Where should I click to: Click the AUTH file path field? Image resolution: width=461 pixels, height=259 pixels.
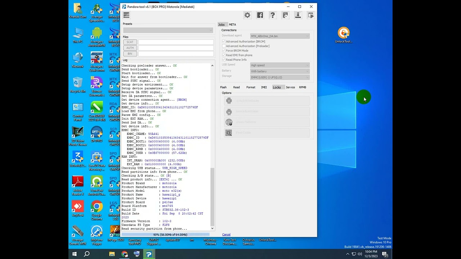click(x=176, y=48)
